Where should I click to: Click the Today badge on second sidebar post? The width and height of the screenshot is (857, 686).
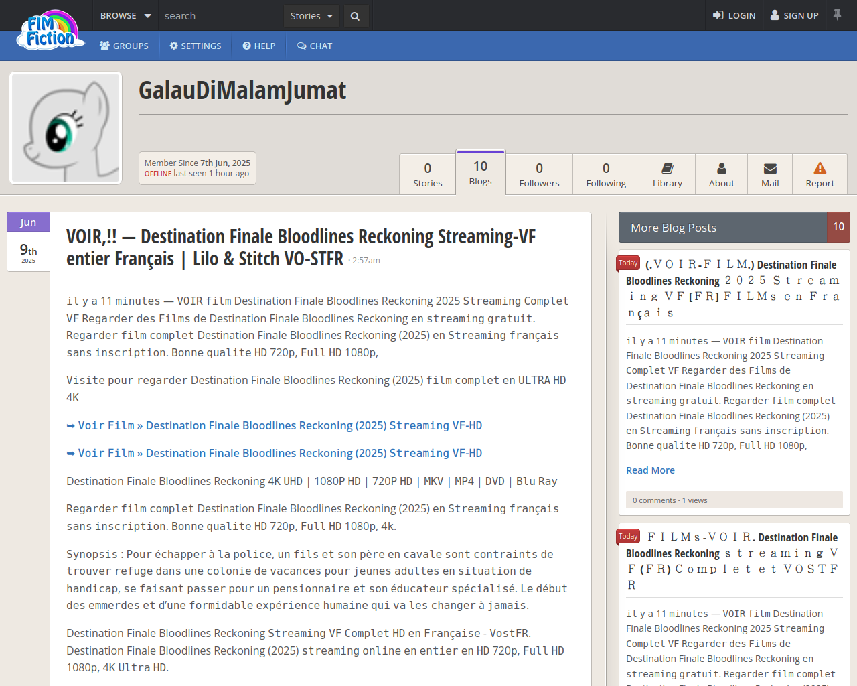click(x=628, y=537)
